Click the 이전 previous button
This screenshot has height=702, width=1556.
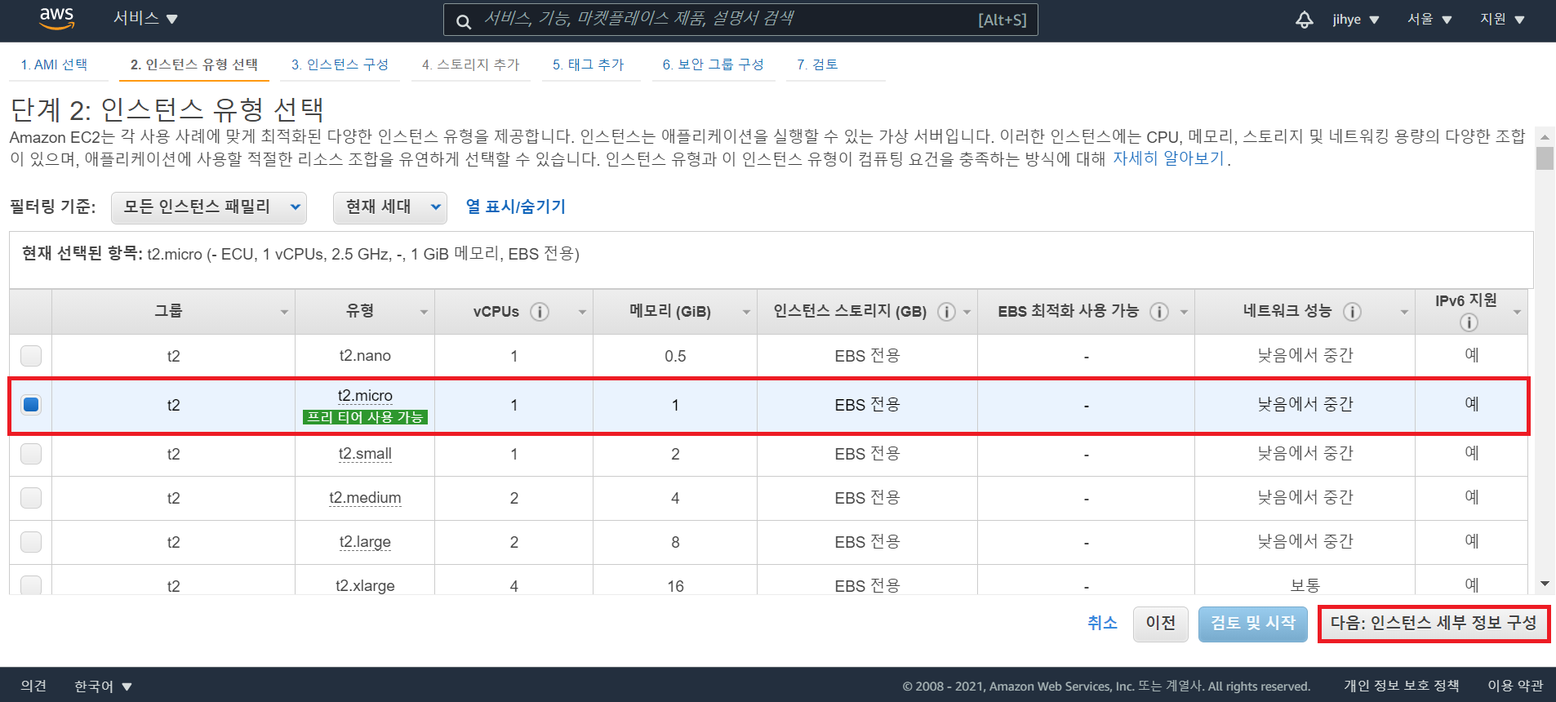pyautogui.click(x=1161, y=624)
